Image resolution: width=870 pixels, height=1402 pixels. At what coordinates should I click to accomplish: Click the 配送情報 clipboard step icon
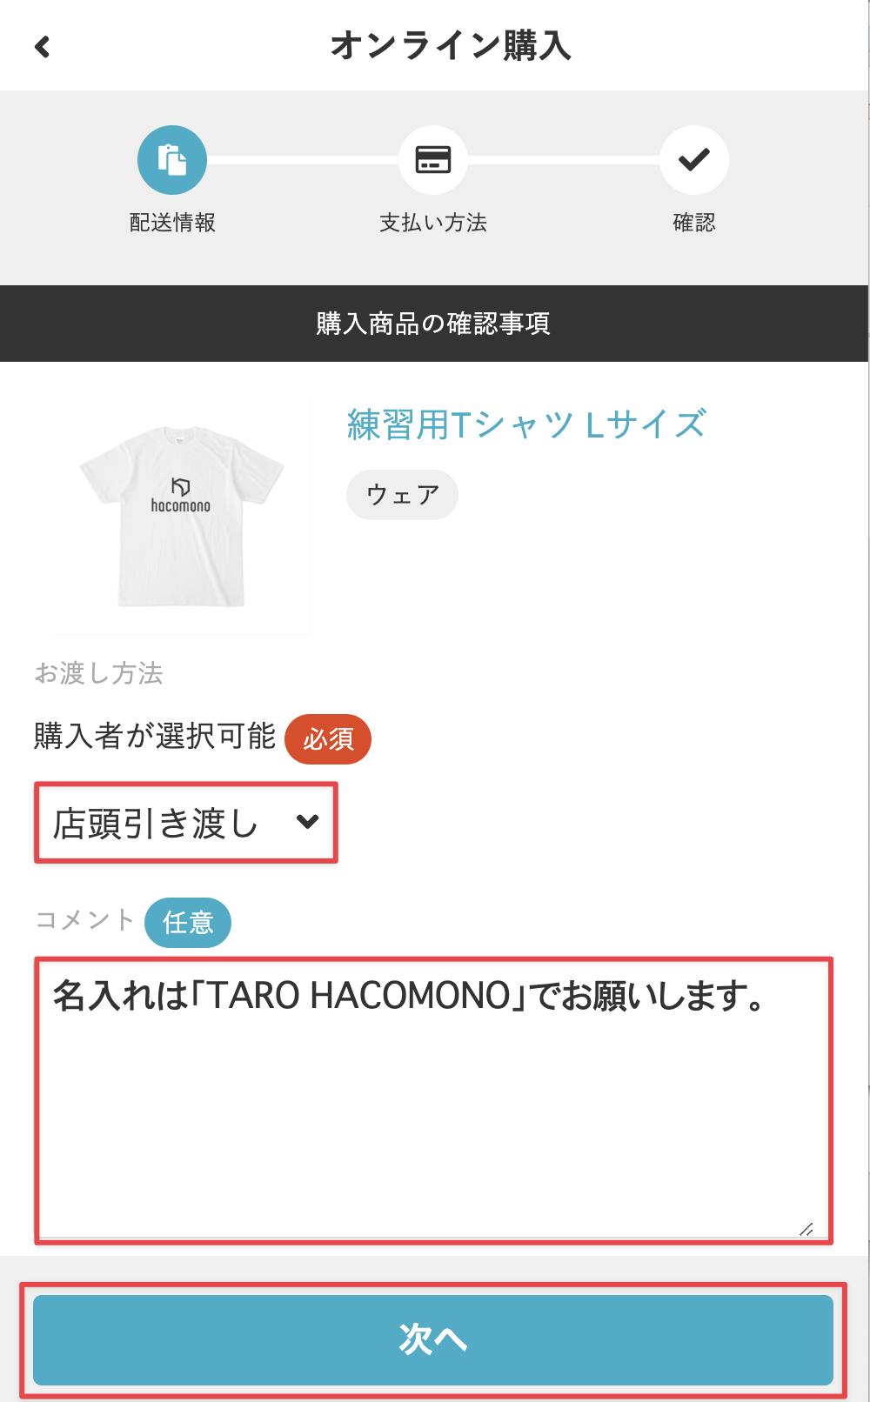coord(172,160)
